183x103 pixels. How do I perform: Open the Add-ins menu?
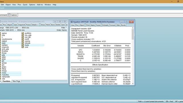point(40,5)
